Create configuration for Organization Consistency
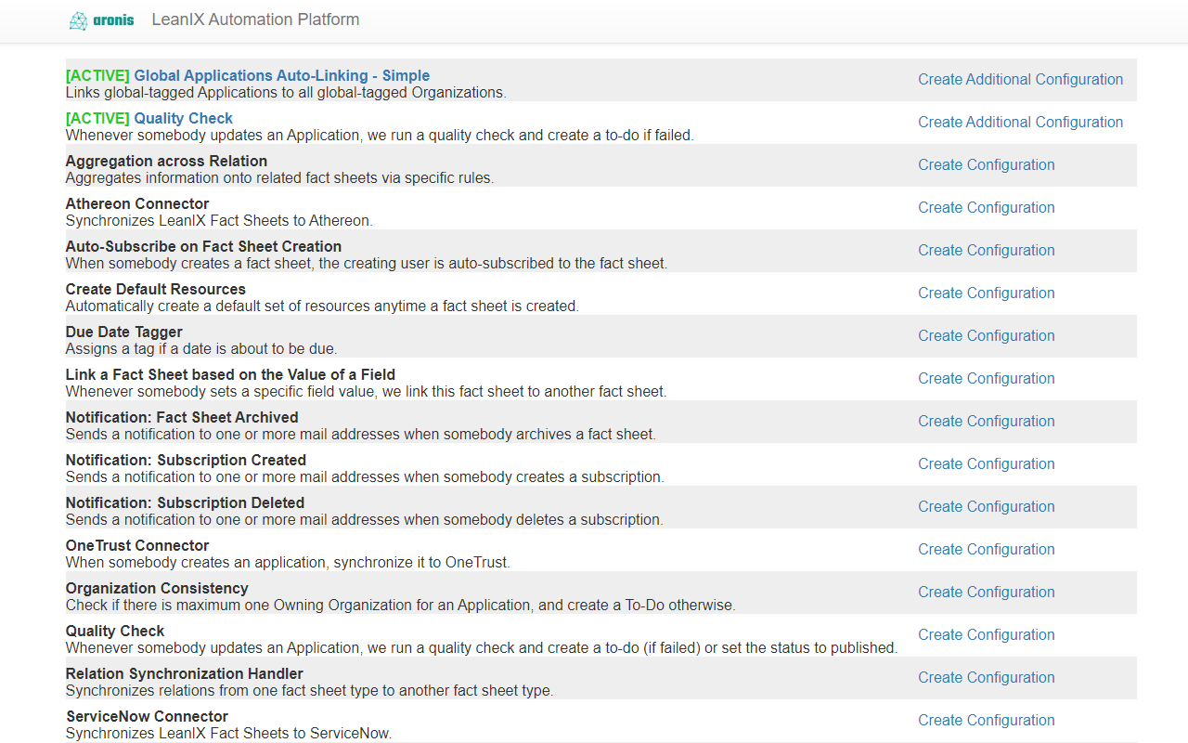The height and width of the screenshot is (743, 1188). pyautogui.click(x=987, y=593)
